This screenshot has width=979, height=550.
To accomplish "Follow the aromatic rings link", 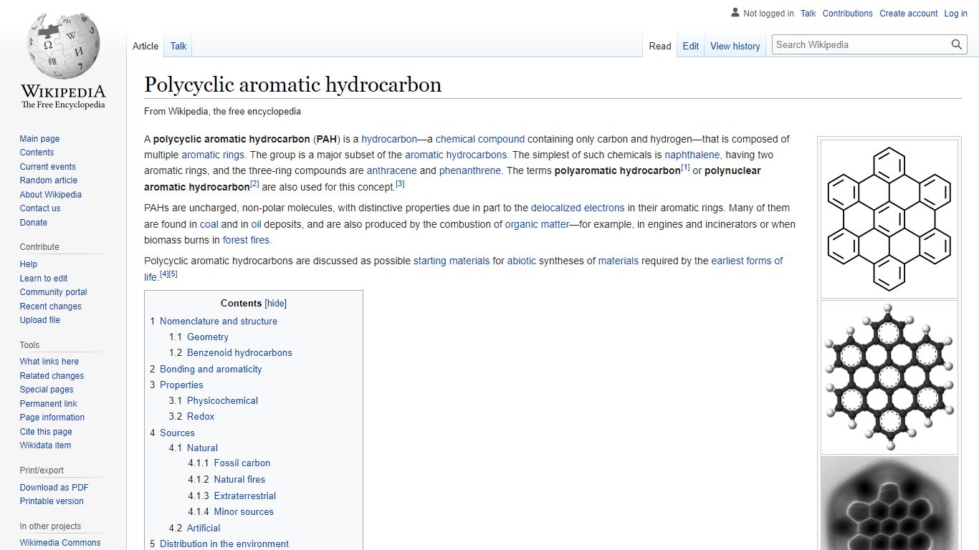I will click(212, 155).
